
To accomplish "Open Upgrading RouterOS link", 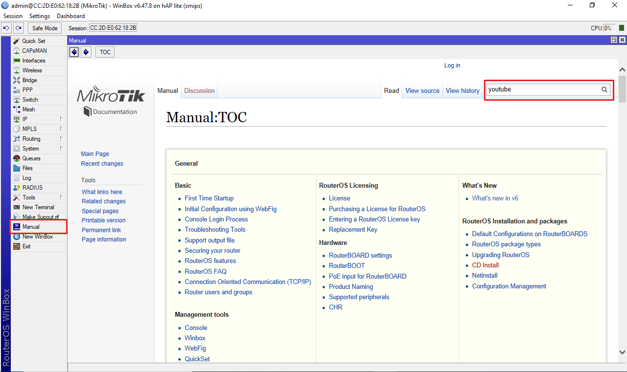I will coord(501,255).
